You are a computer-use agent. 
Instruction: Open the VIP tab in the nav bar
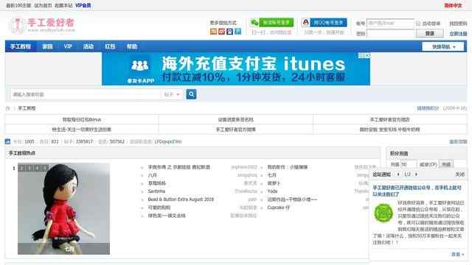tap(68, 46)
